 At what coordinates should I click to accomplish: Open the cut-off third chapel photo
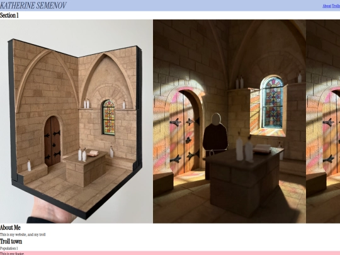(323, 122)
